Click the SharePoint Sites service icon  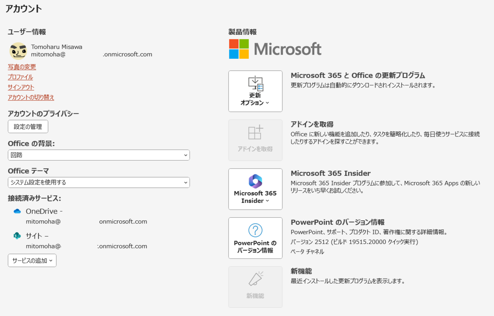click(17, 235)
